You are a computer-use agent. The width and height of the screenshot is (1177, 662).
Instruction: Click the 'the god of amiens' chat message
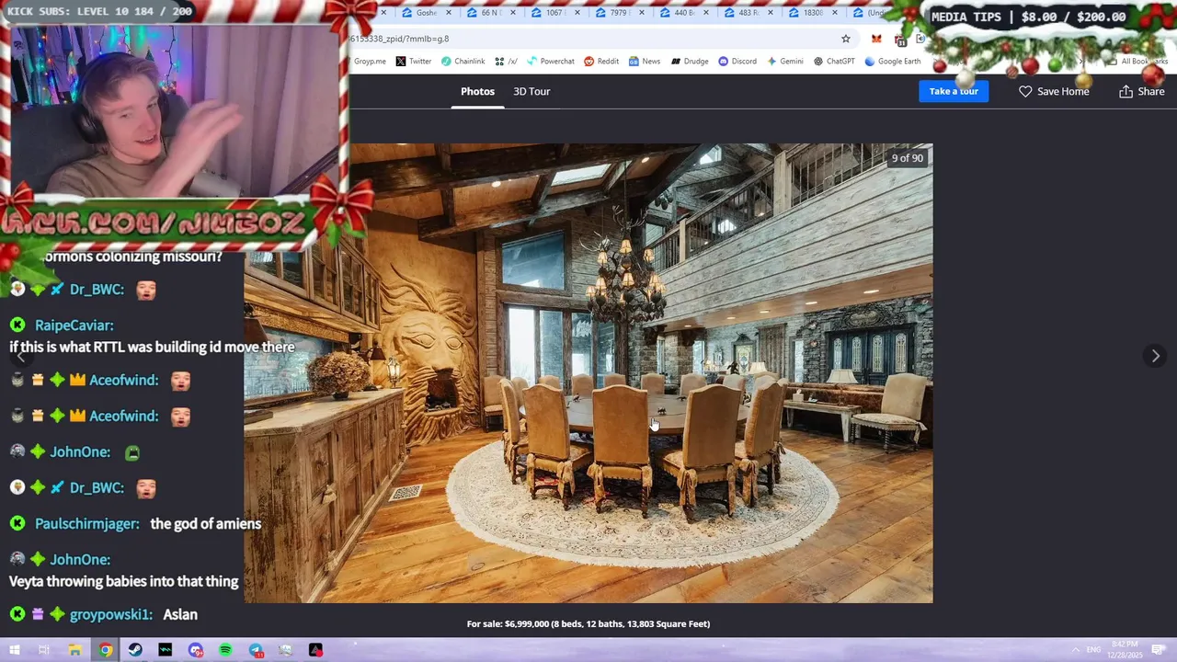pyautogui.click(x=206, y=523)
